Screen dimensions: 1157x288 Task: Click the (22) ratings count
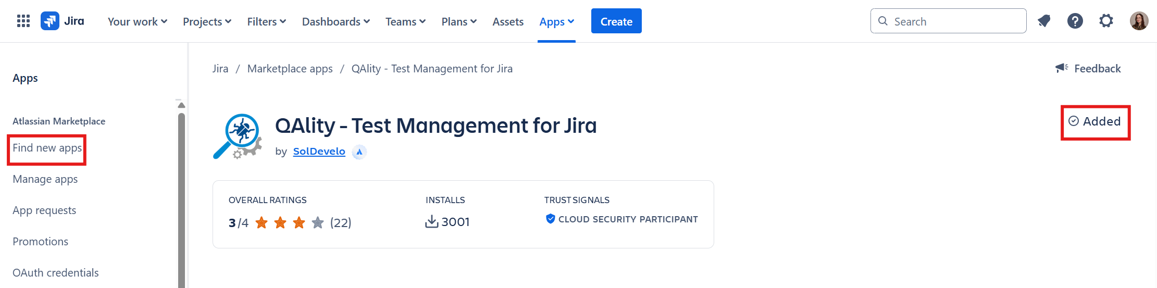[x=341, y=223]
